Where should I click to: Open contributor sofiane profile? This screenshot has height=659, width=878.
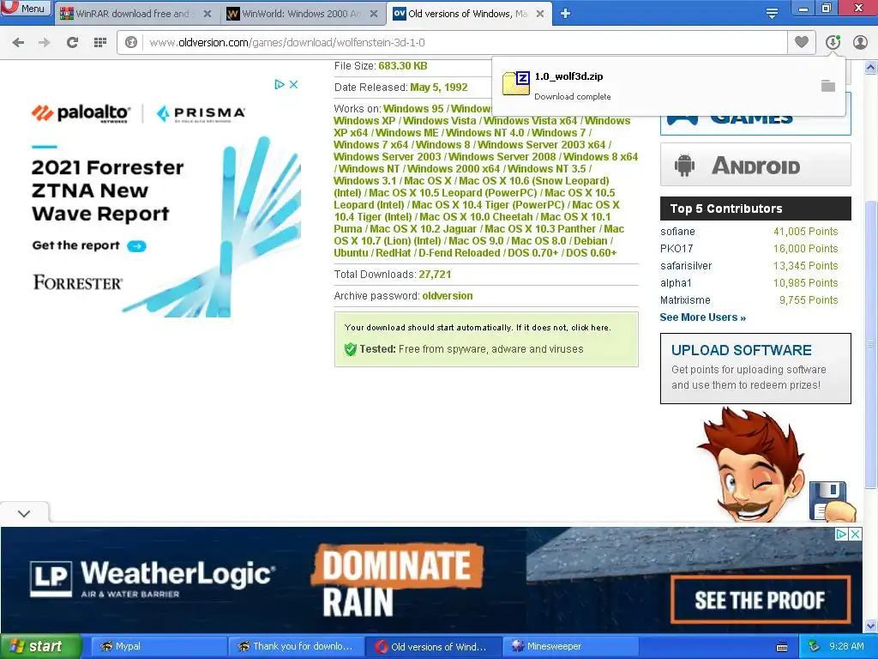(677, 232)
